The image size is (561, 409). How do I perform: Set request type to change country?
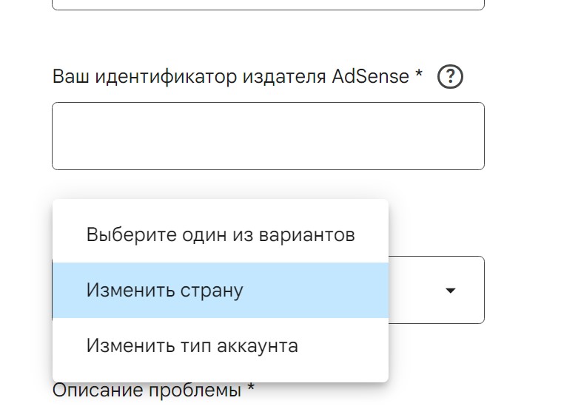click(x=221, y=290)
